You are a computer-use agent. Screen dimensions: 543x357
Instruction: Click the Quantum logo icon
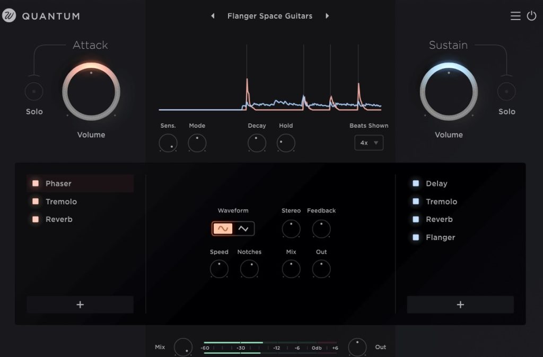point(9,16)
